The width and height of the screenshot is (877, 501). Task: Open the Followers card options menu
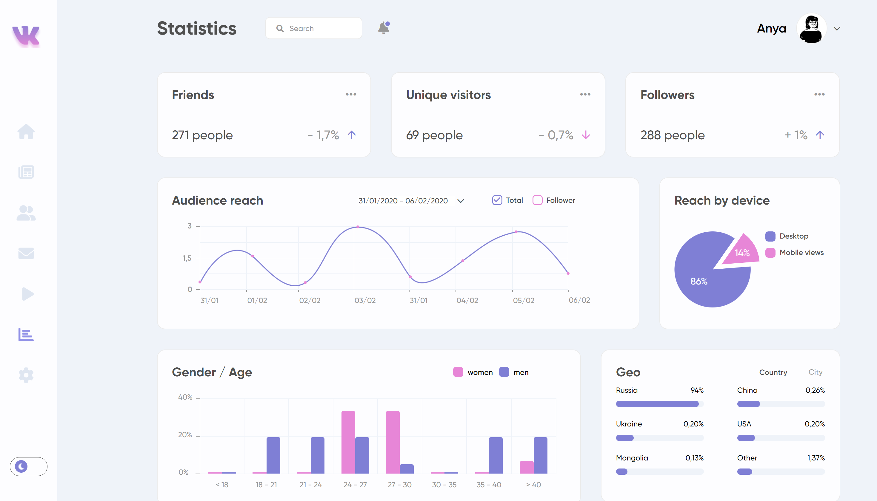pyautogui.click(x=819, y=94)
